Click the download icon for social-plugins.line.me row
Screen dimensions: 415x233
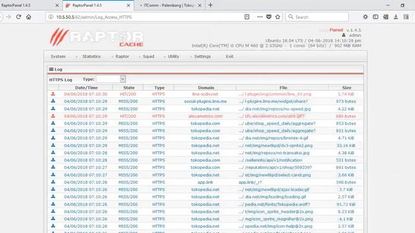(x=53, y=101)
